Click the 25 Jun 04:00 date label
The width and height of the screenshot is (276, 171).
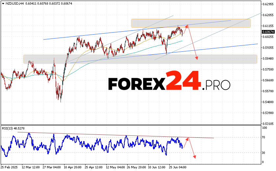pyautogui.click(x=178, y=167)
